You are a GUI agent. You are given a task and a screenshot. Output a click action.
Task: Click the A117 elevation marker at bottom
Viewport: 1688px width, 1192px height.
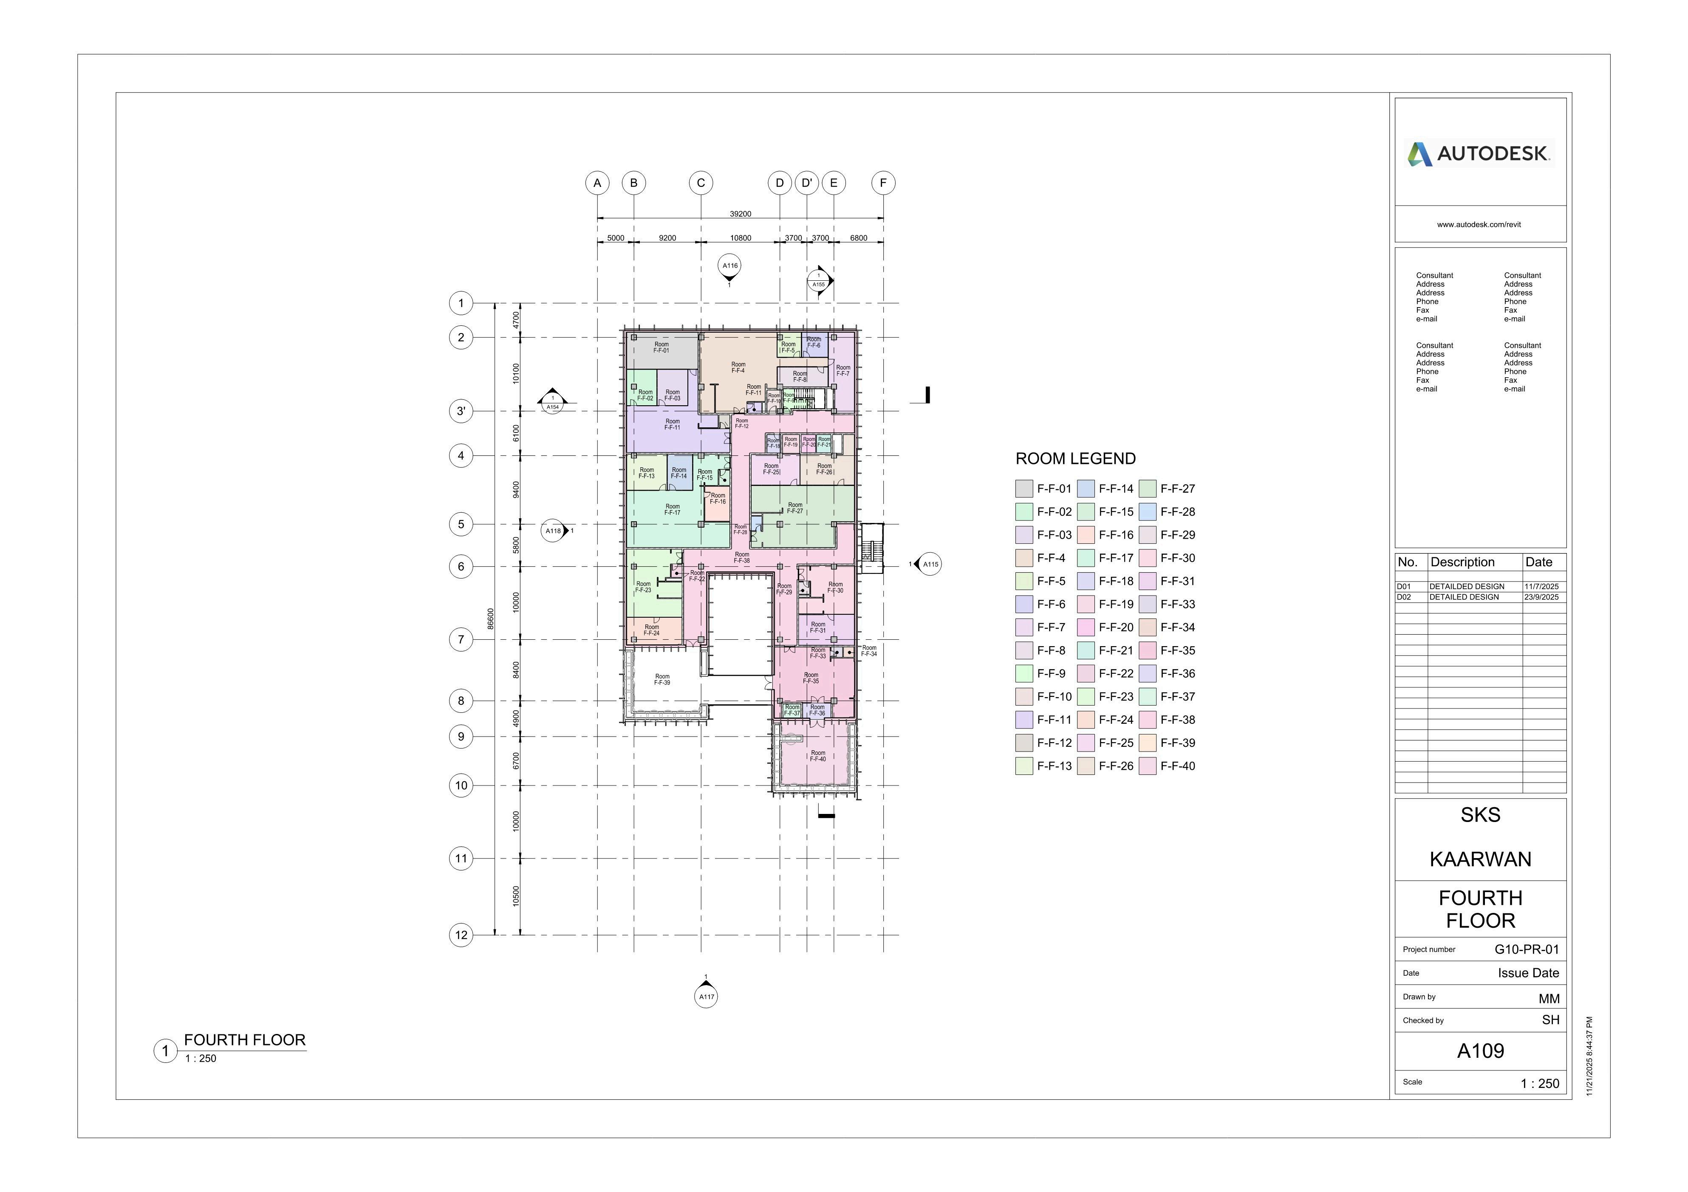coord(706,996)
